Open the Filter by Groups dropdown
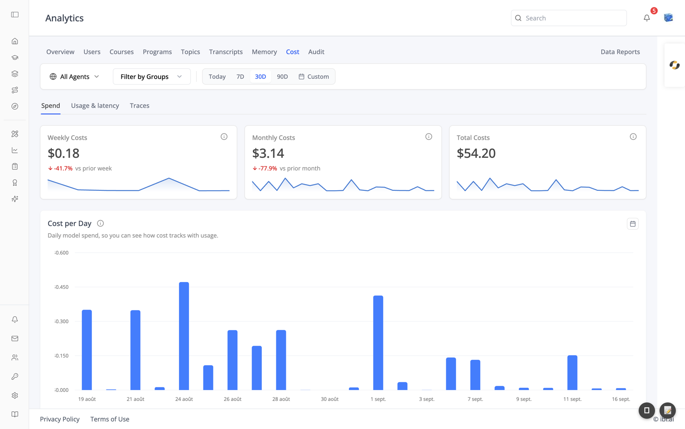Screen dimensions: 685x429 [x=151, y=76]
